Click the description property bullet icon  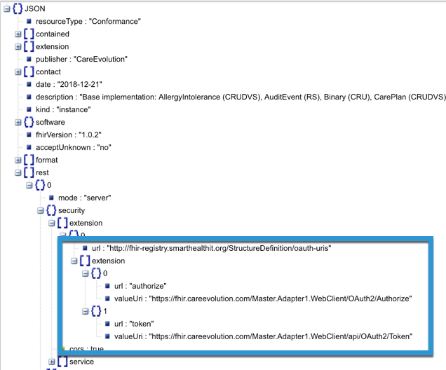tap(29, 97)
